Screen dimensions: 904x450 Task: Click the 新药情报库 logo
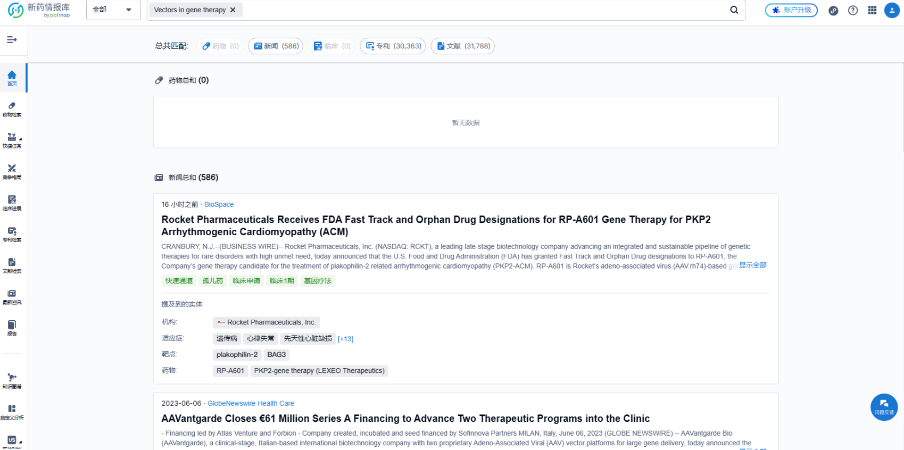pos(39,10)
